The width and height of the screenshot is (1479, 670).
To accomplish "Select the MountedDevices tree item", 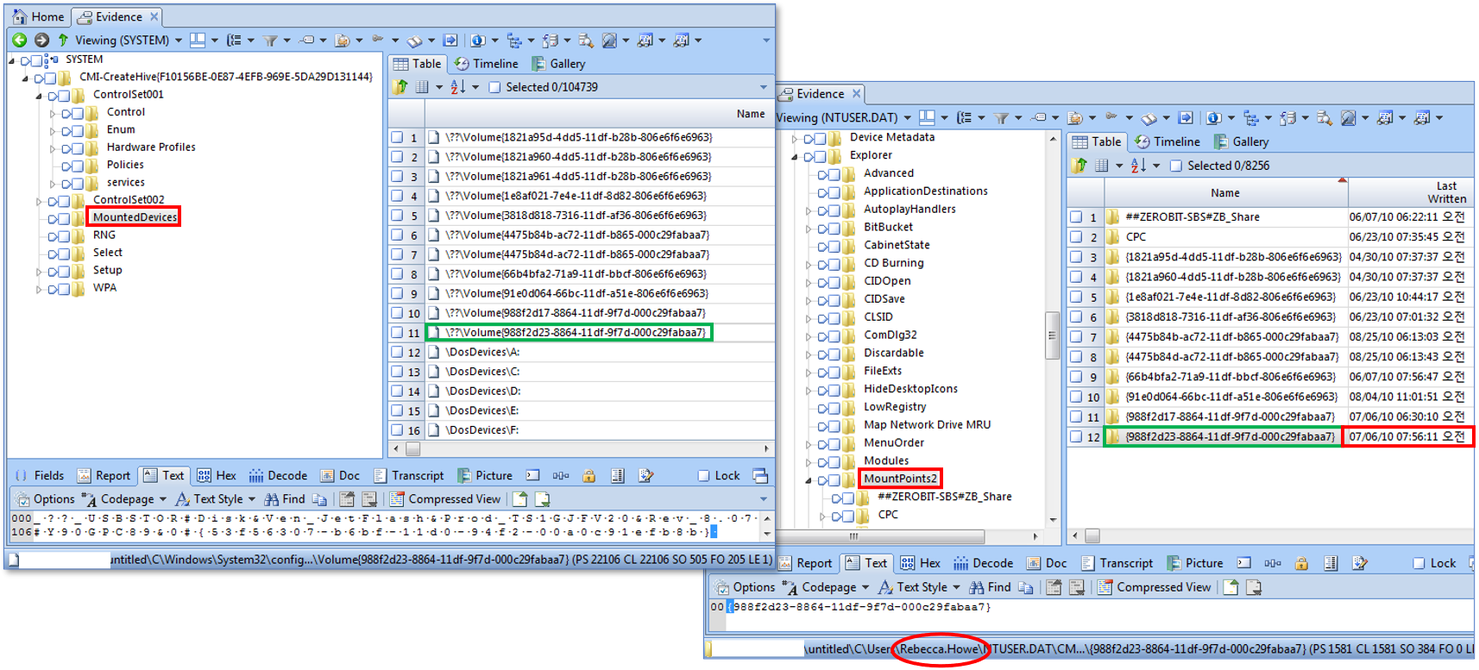I will point(135,217).
